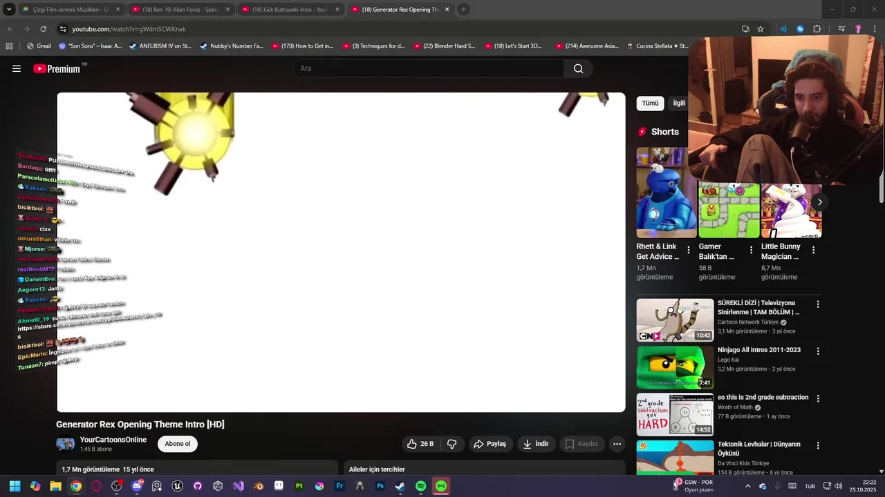Open the YouTube hamburger guide menu

[x=17, y=68]
